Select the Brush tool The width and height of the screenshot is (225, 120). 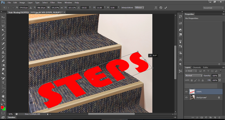pyautogui.click(x=3, y=48)
